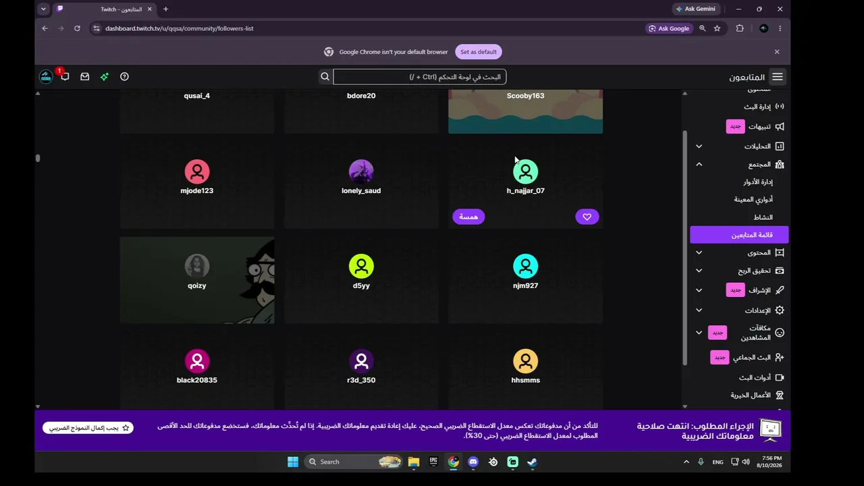Click Set as default button

pyautogui.click(x=479, y=52)
